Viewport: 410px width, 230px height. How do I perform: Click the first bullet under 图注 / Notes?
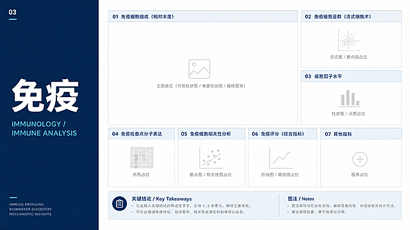click(x=341, y=206)
